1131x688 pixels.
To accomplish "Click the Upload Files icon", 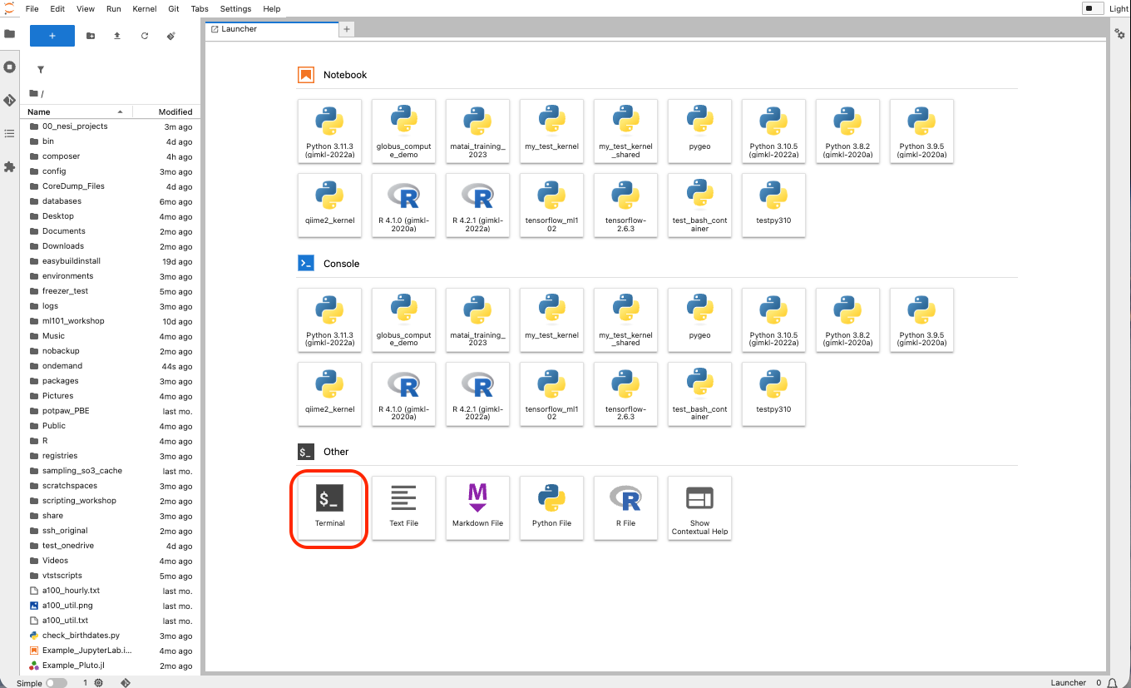I will pyautogui.click(x=117, y=36).
